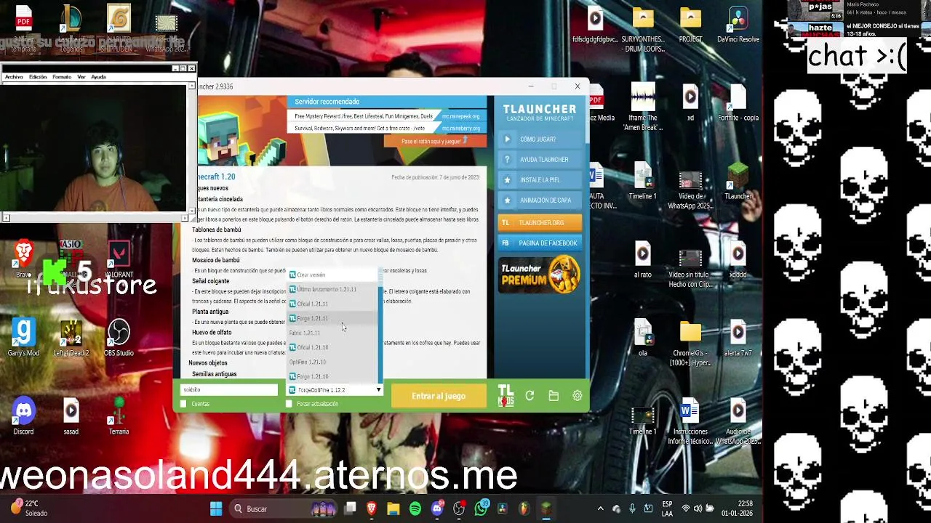Click the 22°C Soleado weather widget
This screenshot has height=523, width=931.
29,508
